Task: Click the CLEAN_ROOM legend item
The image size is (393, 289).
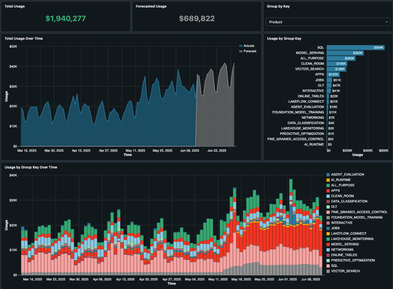Action: tap(342, 196)
